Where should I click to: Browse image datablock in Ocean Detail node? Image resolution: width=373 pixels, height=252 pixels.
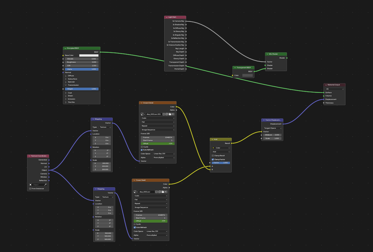point(143,114)
